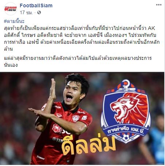
Task: Click the Port FC lion crest logo
Action: point(126,111)
